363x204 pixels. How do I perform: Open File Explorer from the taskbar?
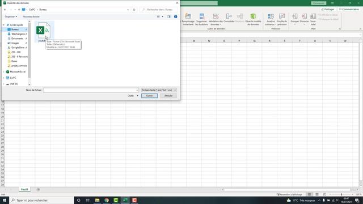pyautogui.click(x=97, y=200)
